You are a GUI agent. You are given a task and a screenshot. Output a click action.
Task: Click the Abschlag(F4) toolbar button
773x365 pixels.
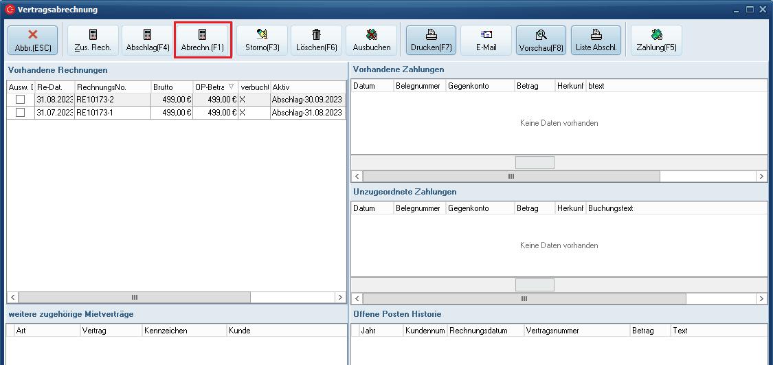(148, 40)
